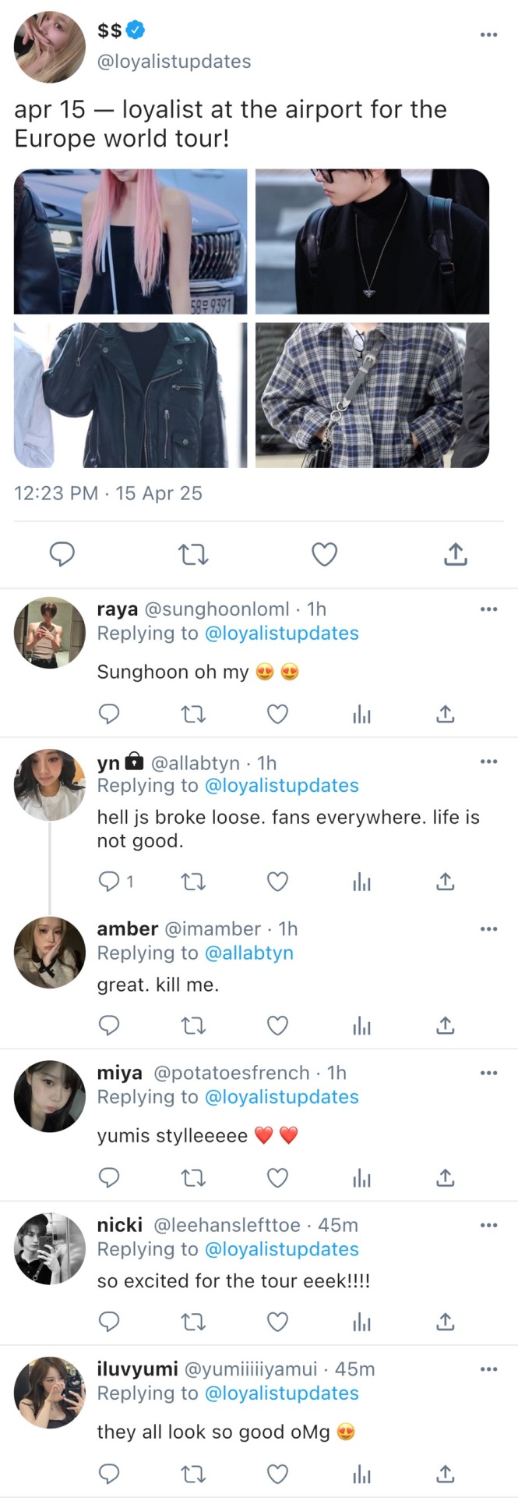Retweet the main airport tour tweet

pos(193,554)
